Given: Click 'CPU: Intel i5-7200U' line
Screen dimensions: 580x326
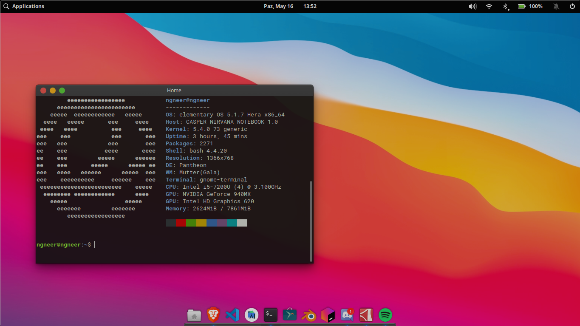Looking at the screenshot, I should pos(224,187).
